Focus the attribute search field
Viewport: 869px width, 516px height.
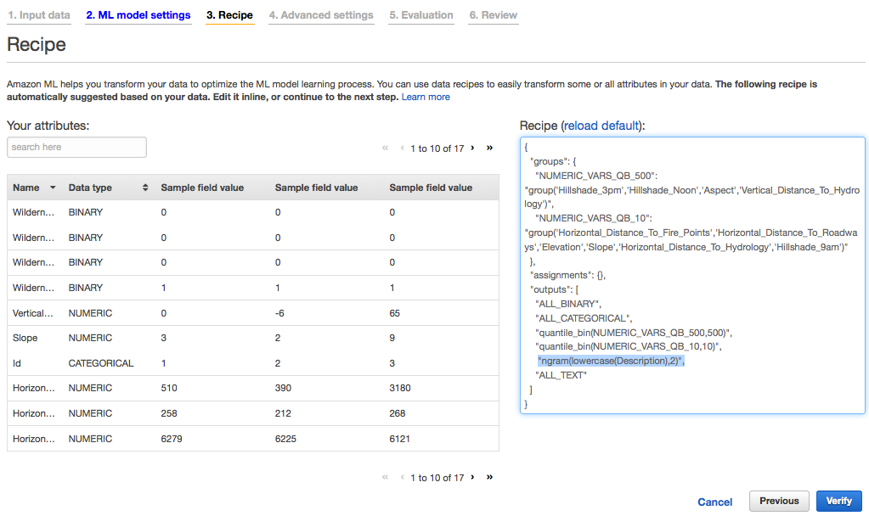tap(76, 148)
